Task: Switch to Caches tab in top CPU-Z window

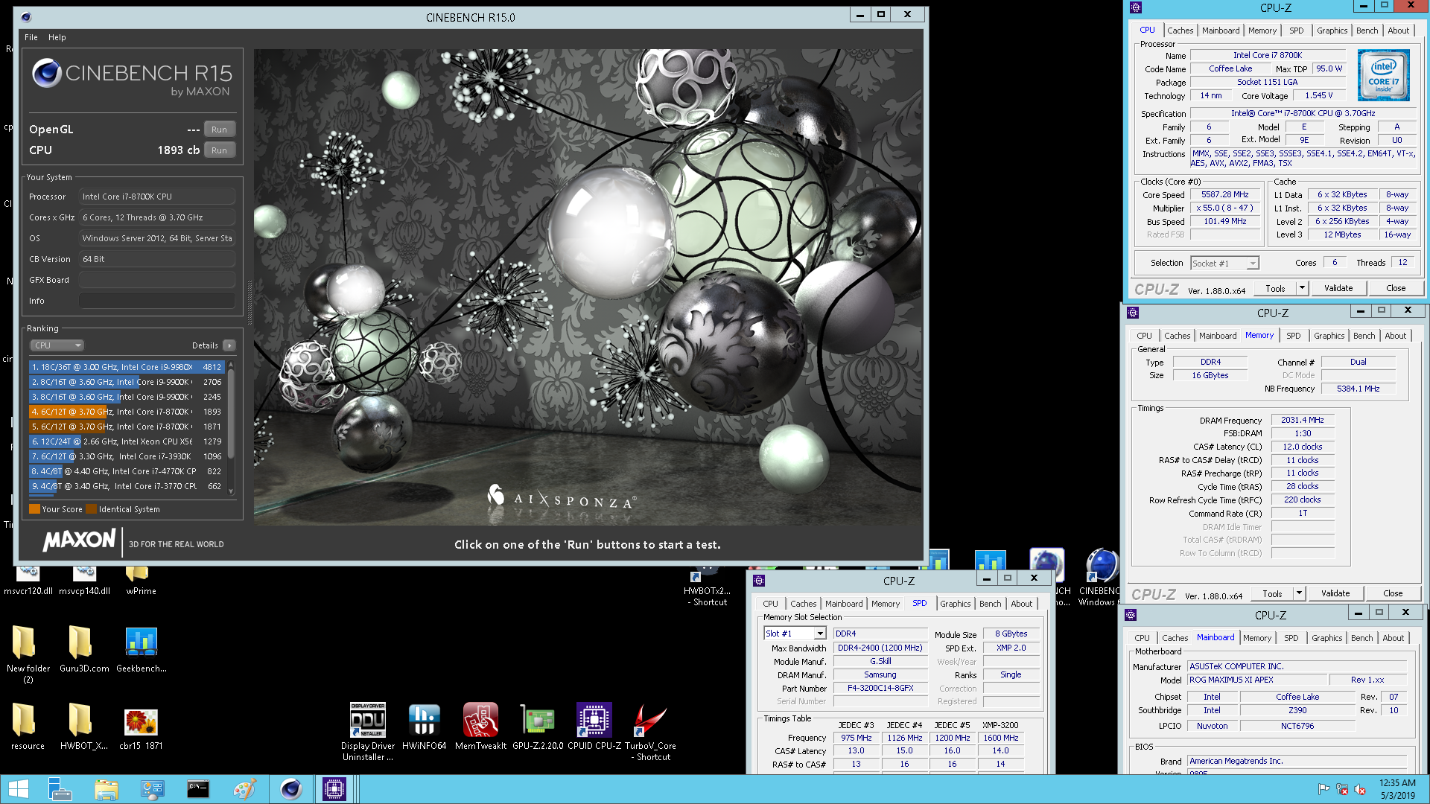Action: (x=1180, y=31)
